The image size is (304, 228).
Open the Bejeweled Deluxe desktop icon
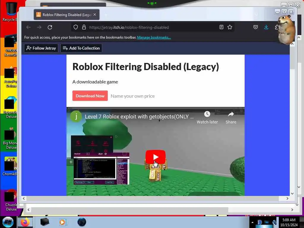click(10, 108)
